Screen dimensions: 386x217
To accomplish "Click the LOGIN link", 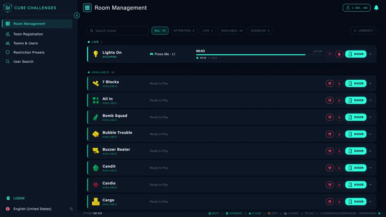I will click(x=15, y=198).
